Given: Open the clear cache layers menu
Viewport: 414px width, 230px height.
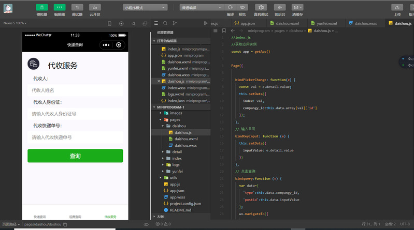Looking at the screenshot, I should pos(297,7).
